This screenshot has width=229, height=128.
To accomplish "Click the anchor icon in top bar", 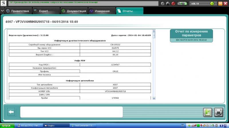I will pyautogui.click(x=163, y=4).
